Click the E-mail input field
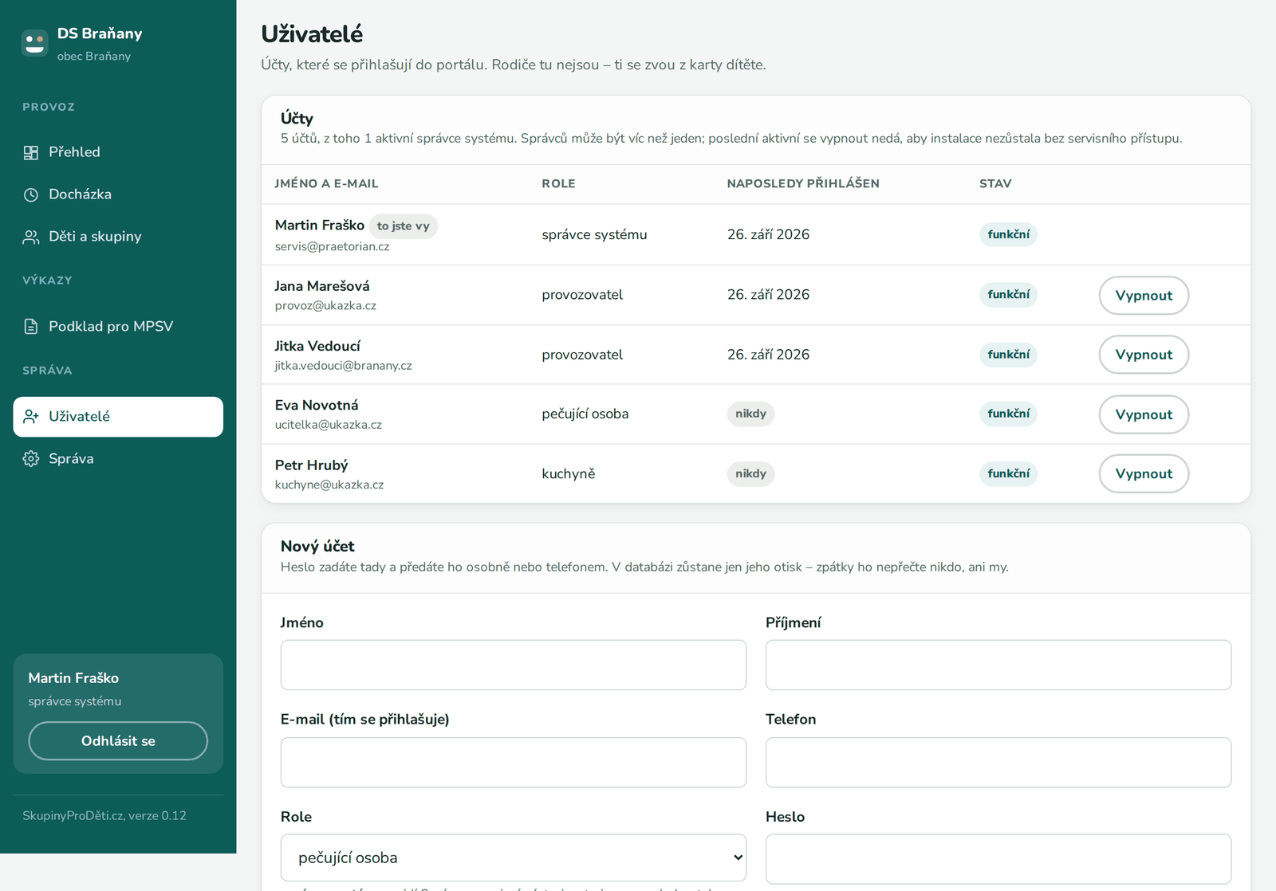 tap(514, 763)
